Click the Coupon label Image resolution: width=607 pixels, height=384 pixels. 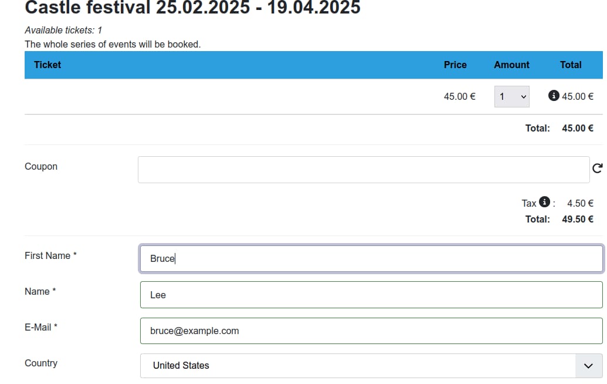pos(41,166)
